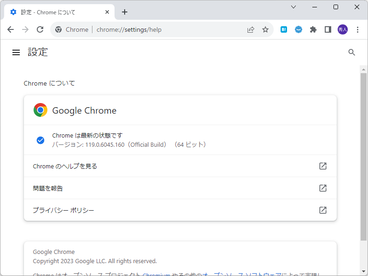Open the プライバシー ポリシー link
Image resolution: width=368 pixels, height=276 pixels.
click(x=63, y=210)
